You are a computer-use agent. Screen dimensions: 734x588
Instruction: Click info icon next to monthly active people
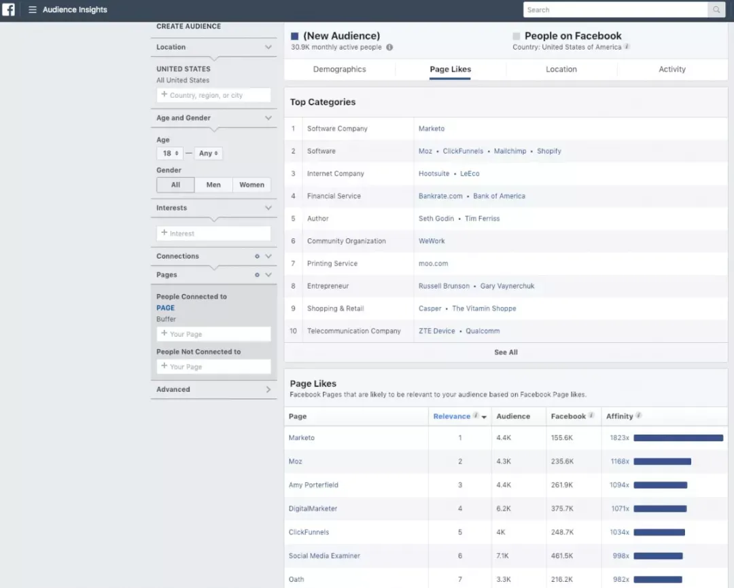click(x=389, y=48)
